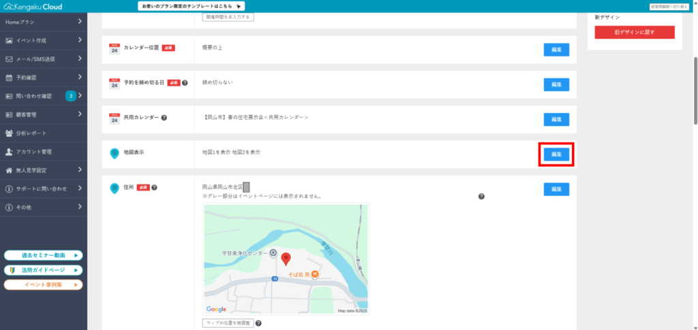This screenshot has height=330, width=698.
Task: Click the マップの位置を微調整 button
Action: coord(228,323)
